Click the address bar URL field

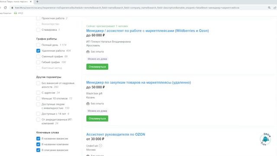point(127,8)
